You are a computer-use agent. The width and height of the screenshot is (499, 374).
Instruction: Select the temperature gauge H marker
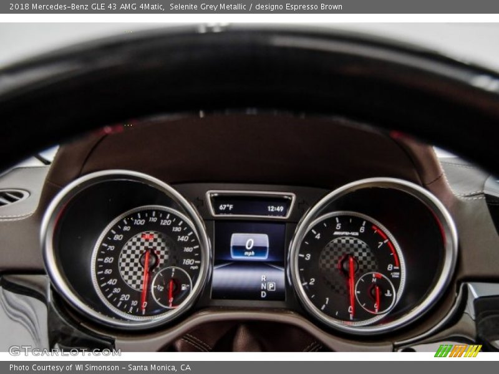[374, 279]
